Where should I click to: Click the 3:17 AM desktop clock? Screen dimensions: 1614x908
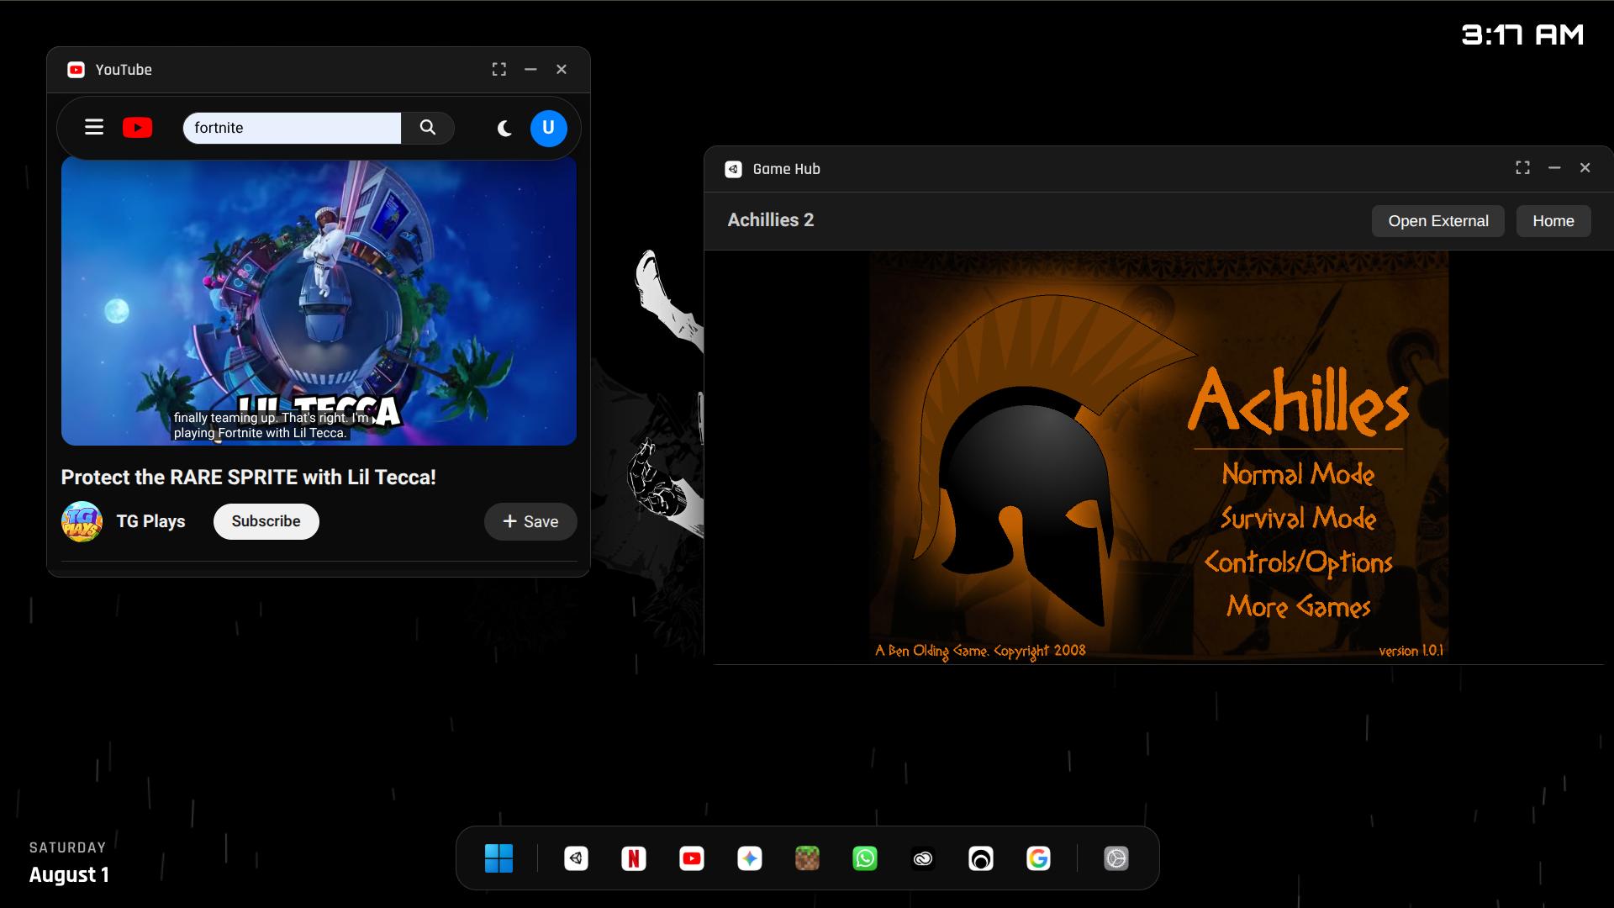[x=1522, y=34]
